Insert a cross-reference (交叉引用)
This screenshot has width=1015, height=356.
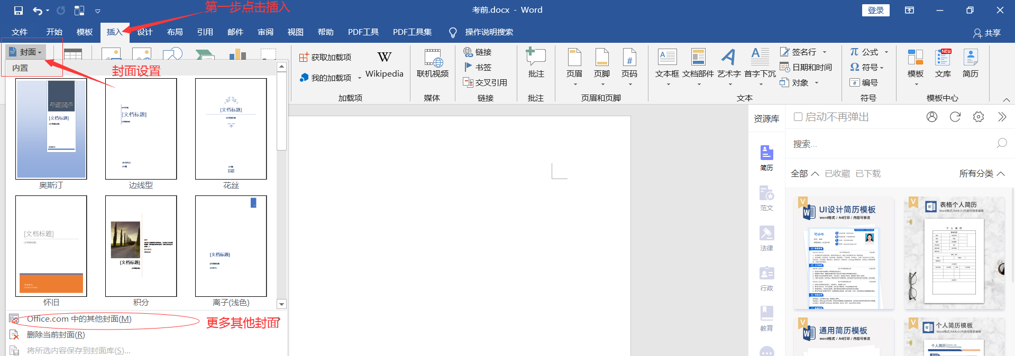tap(485, 82)
